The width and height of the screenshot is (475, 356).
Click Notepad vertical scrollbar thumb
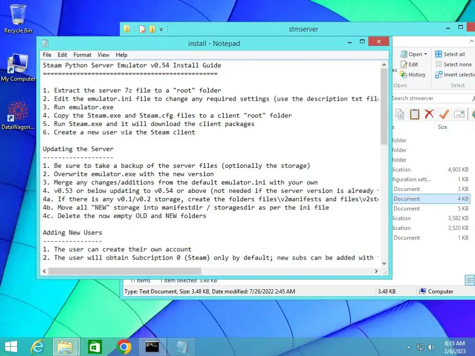point(384,106)
